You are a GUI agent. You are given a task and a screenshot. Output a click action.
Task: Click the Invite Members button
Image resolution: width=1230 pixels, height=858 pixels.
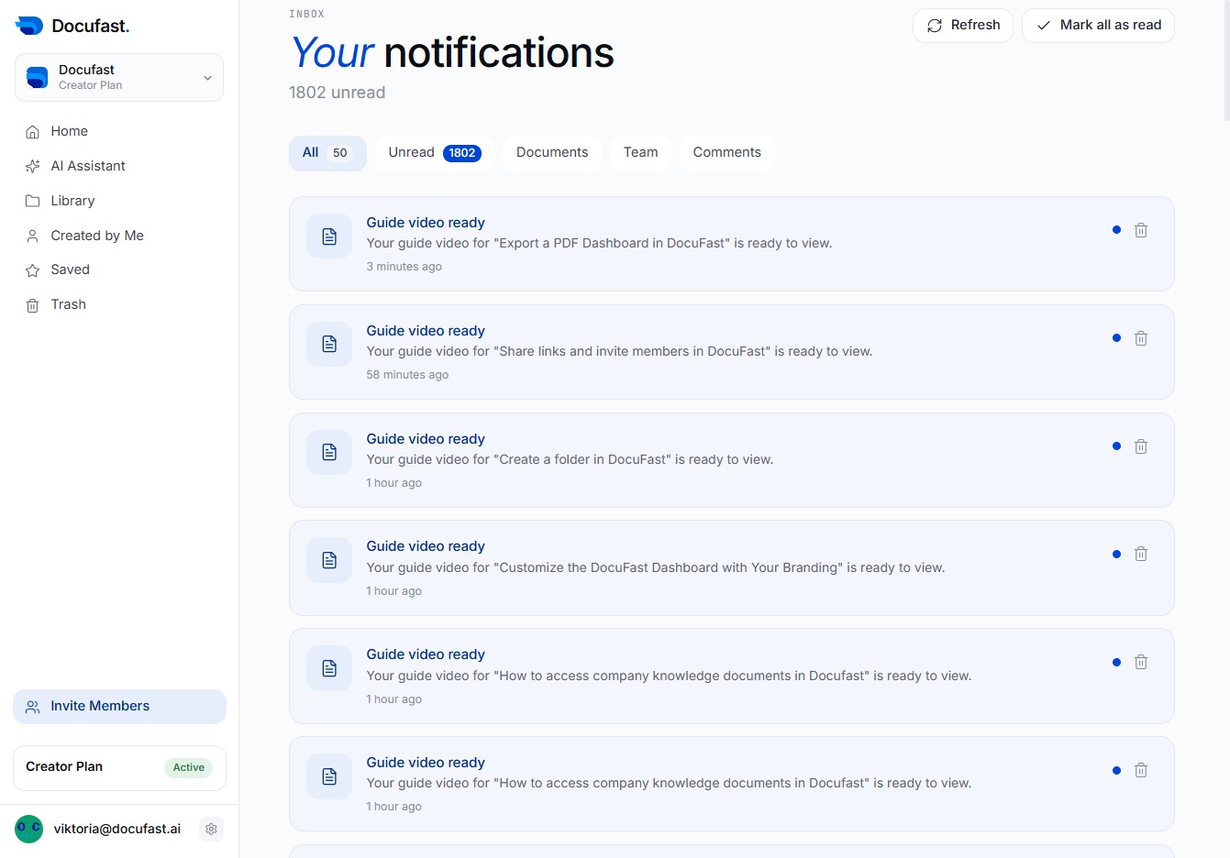[119, 707]
